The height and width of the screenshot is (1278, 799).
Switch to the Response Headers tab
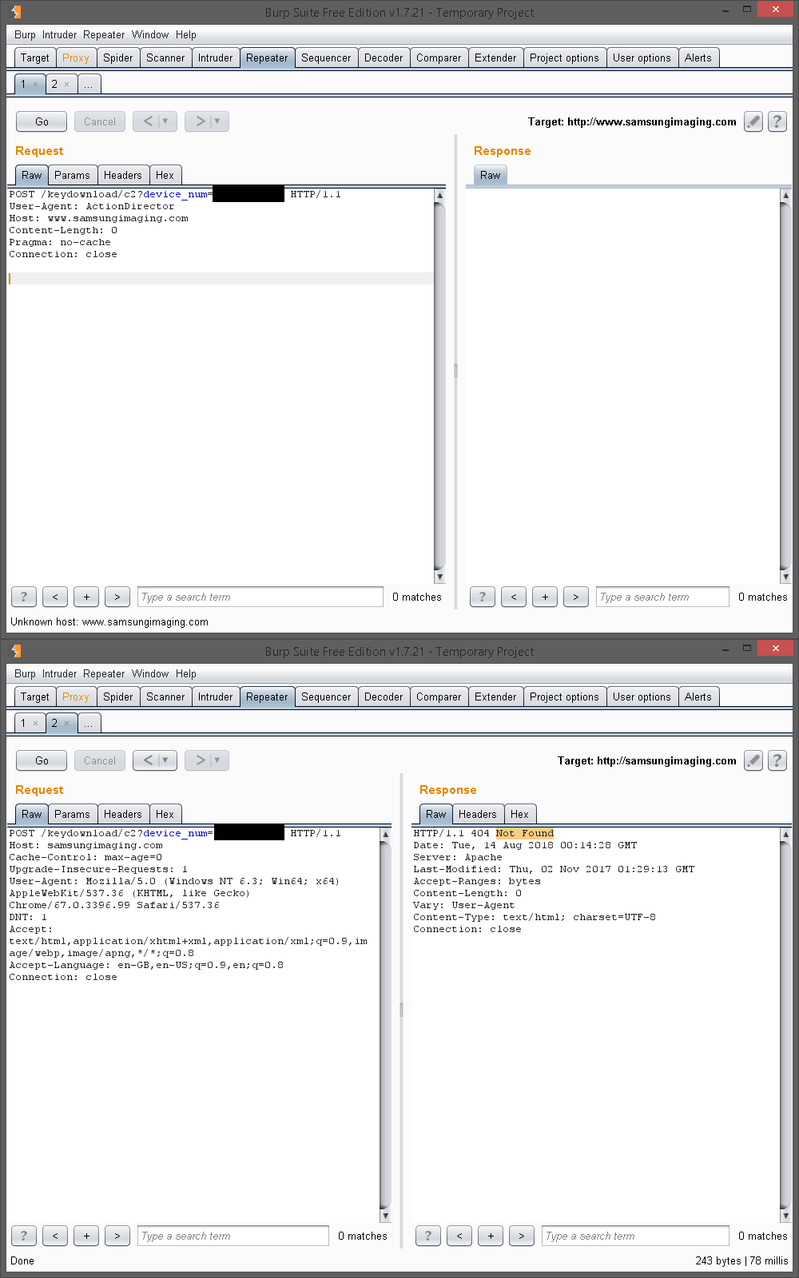tap(477, 814)
